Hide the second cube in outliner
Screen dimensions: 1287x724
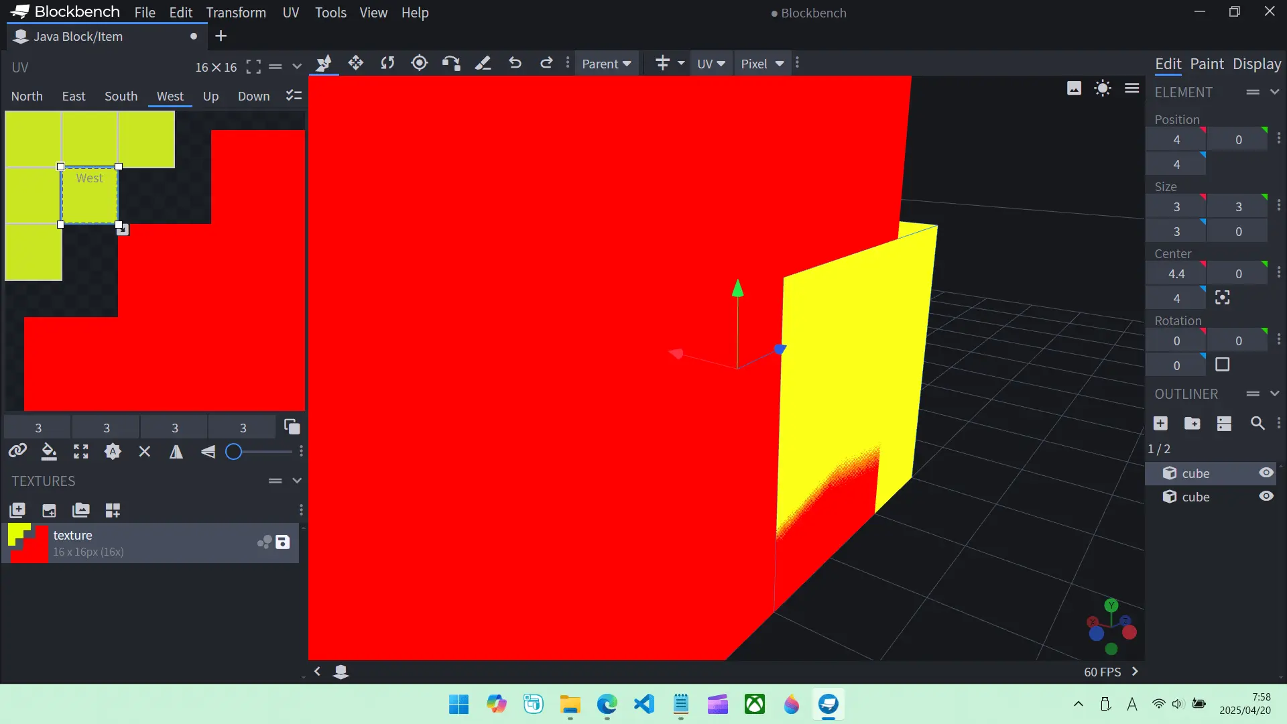[1266, 497]
